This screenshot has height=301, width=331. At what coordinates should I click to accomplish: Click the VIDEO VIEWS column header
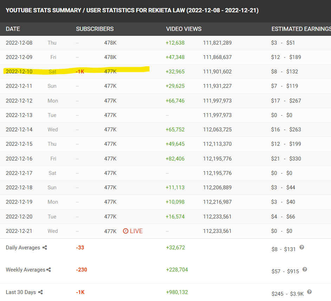pyautogui.click(x=184, y=29)
